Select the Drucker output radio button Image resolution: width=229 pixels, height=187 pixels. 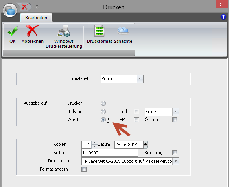(103, 103)
